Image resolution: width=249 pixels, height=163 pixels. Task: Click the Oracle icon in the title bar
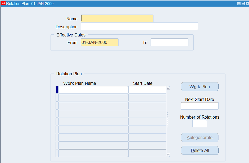(x=3, y=3)
